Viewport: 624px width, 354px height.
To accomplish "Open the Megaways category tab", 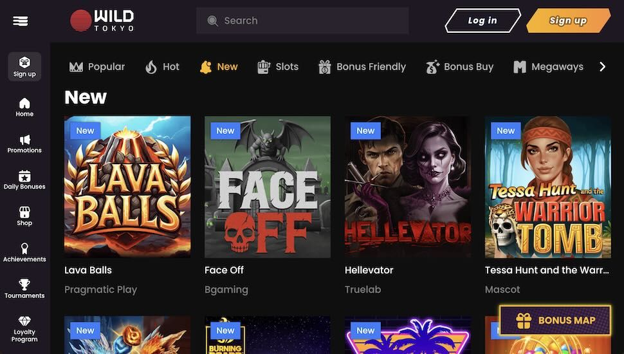I will coord(548,66).
